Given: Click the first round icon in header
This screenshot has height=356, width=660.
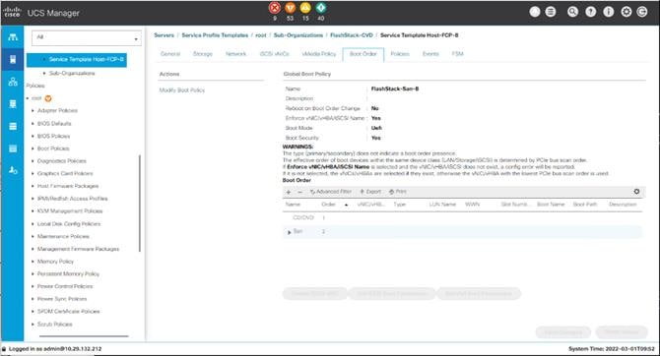Looking at the screenshot, I should coord(535,12).
